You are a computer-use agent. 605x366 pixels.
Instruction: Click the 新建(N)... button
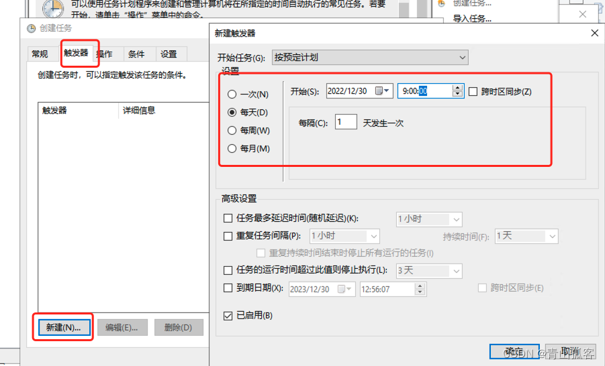64,328
